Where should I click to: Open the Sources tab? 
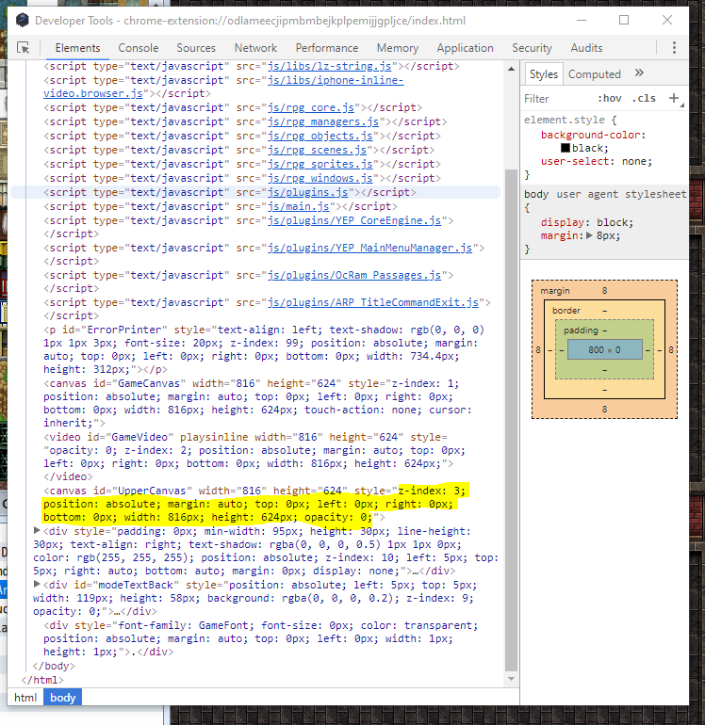click(196, 48)
